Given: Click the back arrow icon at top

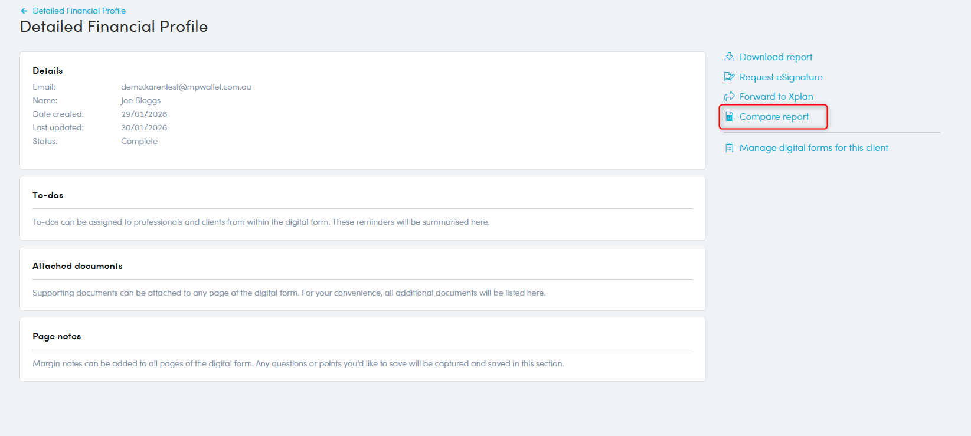Looking at the screenshot, I should click(x=24, y=11).
